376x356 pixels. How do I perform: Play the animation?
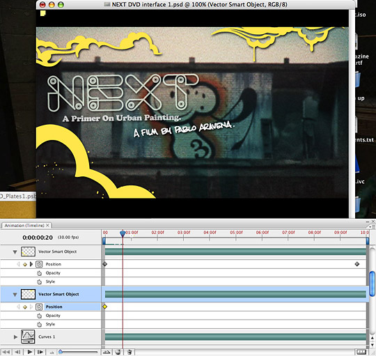(29, 352)
